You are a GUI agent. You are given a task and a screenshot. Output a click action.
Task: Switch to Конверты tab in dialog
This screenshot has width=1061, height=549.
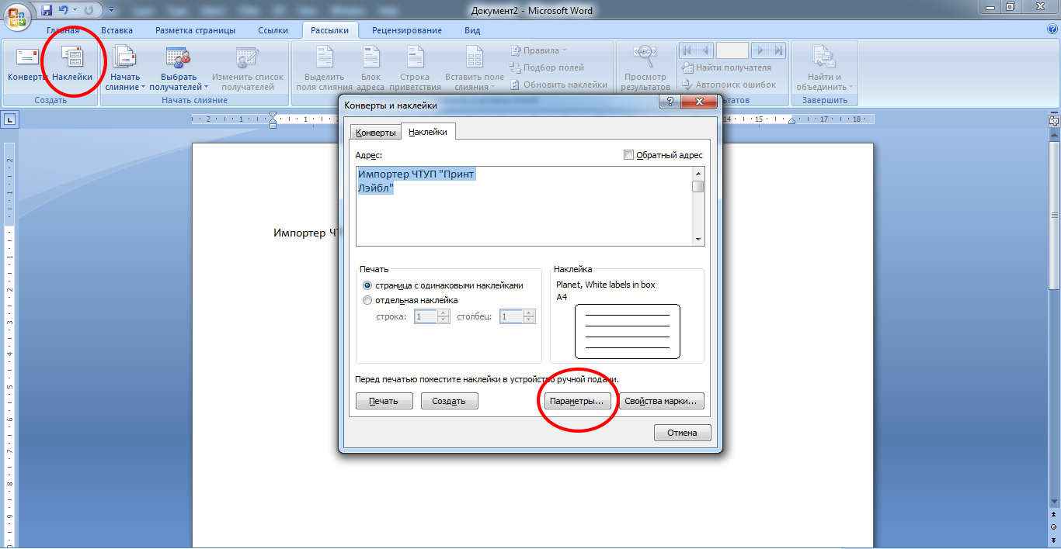tap(376, 133)
